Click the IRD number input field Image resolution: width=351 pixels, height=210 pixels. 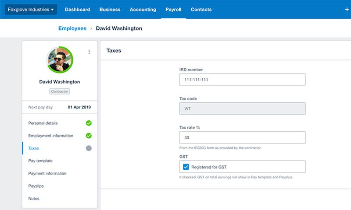pyautogui.click(x=243, y=80)
